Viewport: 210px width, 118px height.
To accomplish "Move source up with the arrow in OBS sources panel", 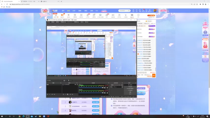I will pyautogui.click(x=70, y=94).
